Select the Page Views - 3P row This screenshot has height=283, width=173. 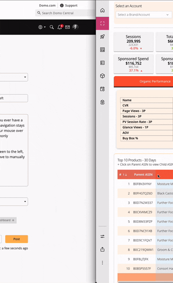[147, 111]
